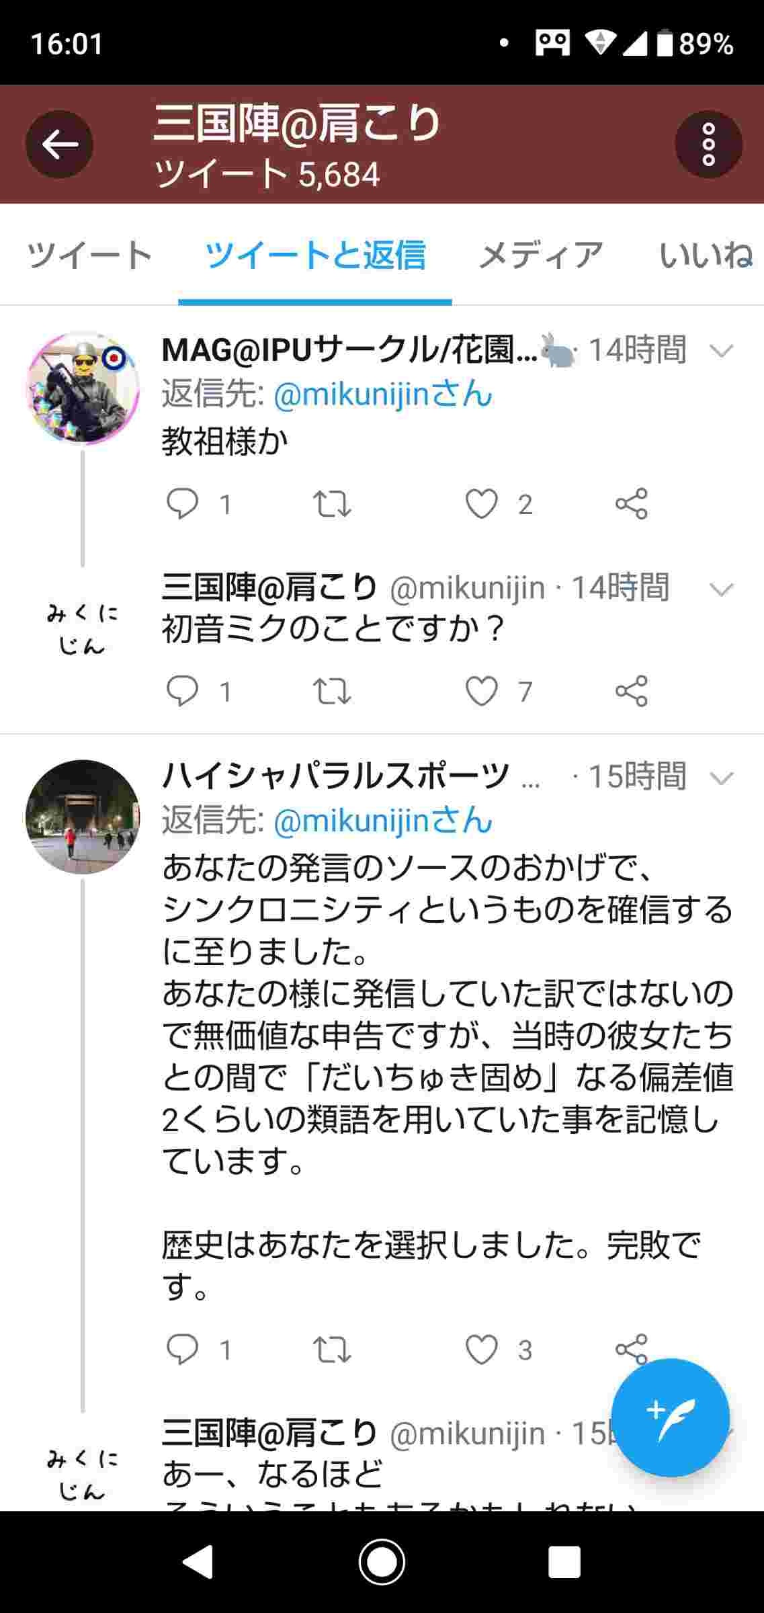Open the three-dot overflow menu

coord(708,144)
